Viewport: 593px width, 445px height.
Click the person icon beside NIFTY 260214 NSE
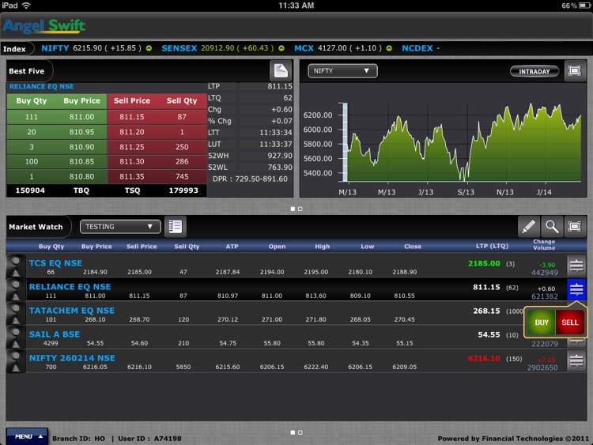tap(16, 361)
